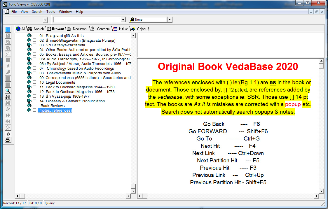Click the double right arrows next icon
The image size is (328, 209).
(8, 115)
